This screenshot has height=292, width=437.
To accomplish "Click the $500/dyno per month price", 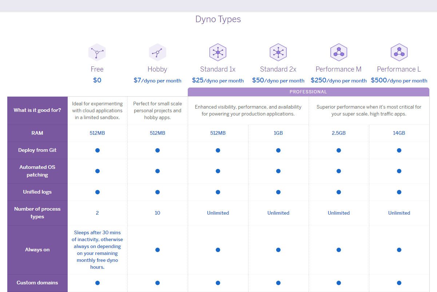I will pos(399,81).
